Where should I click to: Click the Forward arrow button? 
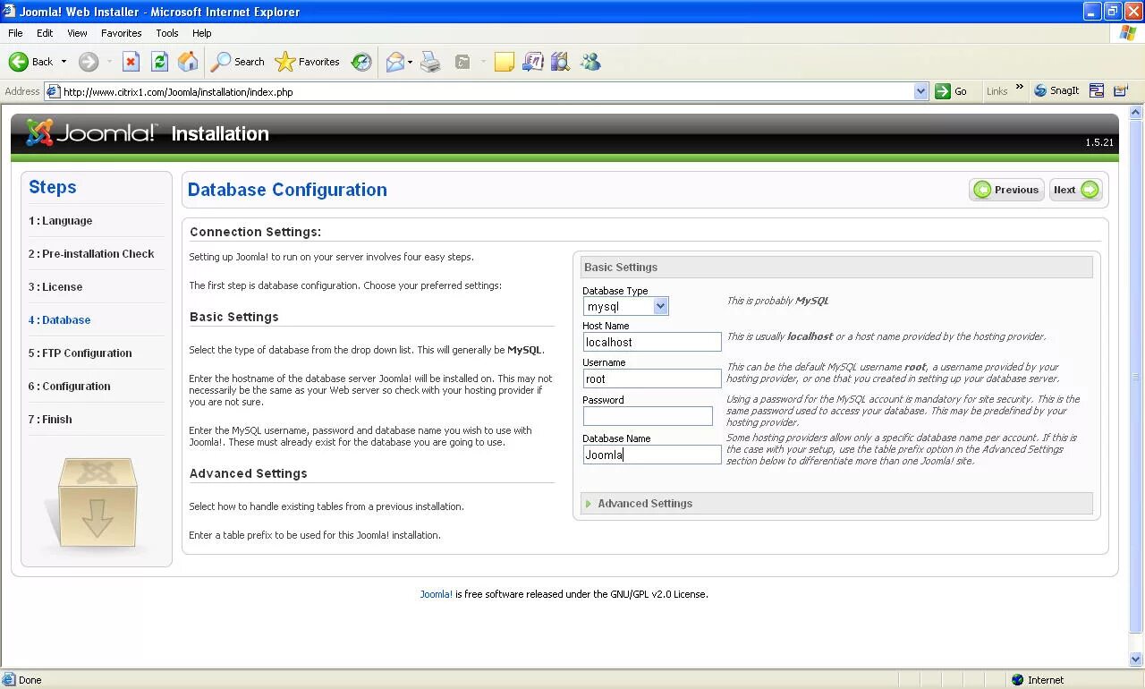point(88,62)
